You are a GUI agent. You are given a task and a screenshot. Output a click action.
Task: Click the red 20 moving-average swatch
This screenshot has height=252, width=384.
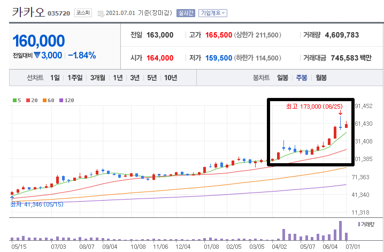(x=28, y=101)
